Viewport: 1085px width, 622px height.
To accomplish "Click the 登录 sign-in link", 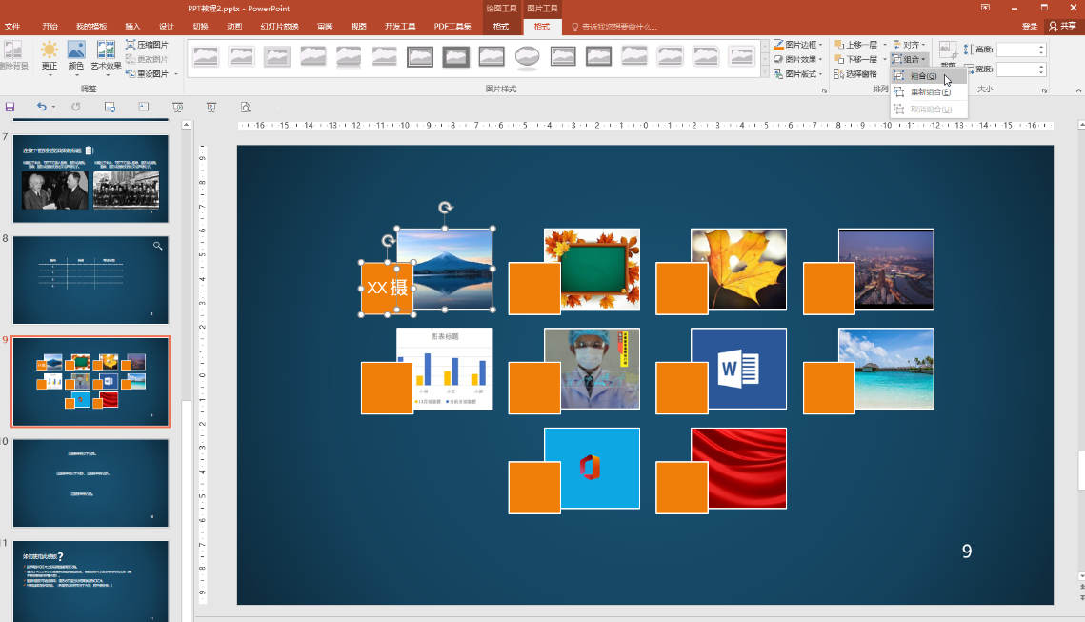I will pos(1030,27).
